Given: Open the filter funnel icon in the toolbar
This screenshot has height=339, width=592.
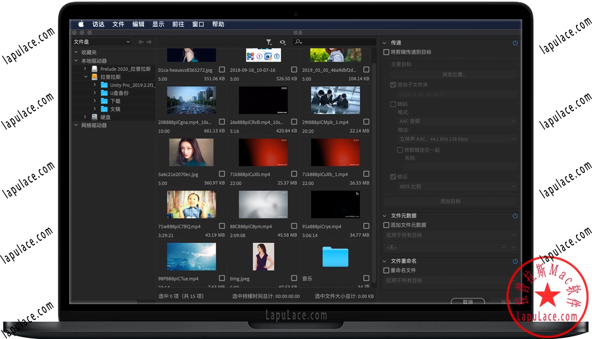Looking at the screenshot, I should point(269,42).
